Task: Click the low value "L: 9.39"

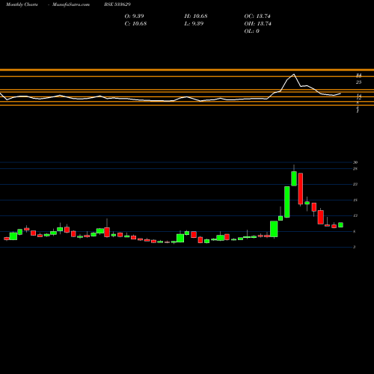Action: click(194, 23)
